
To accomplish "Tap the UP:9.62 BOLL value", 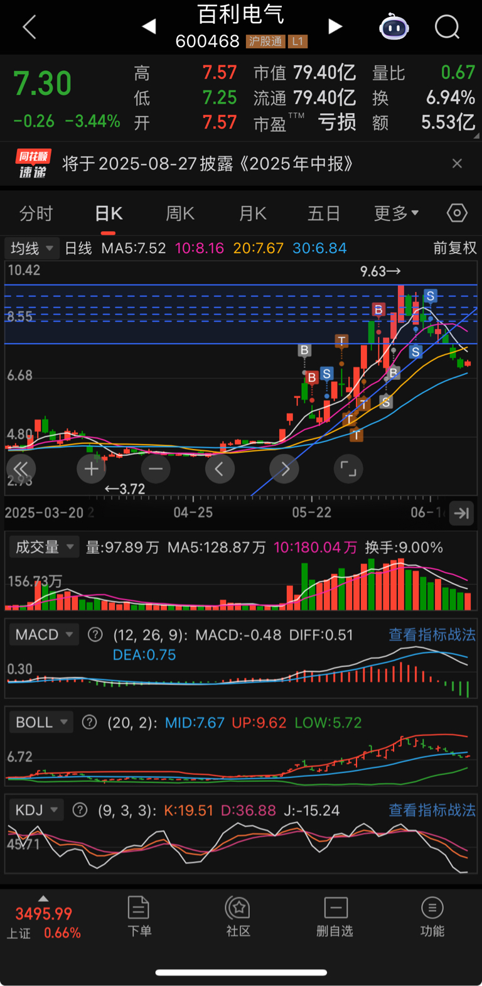I will click(x=259, y=722).
